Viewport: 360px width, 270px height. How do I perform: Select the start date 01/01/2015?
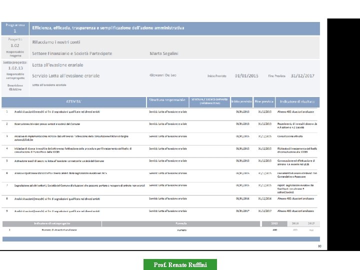(x=246, y=76)
